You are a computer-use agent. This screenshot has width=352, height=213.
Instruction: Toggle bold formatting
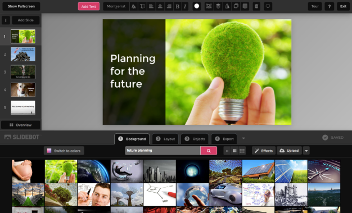tap(177, 7)
